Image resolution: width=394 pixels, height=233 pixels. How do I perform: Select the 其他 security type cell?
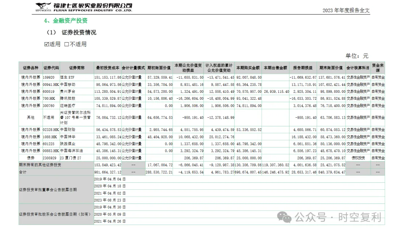click(30, 117)
